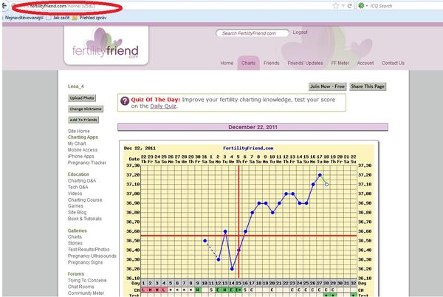Click the browser reload icon
This screenshot has height=297, width=443.
[x=351, y=5]
